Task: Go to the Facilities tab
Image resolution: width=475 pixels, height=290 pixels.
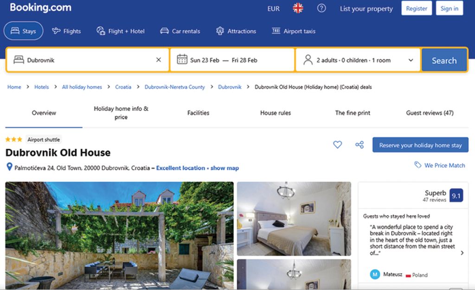Action: (x=198, y=113)
